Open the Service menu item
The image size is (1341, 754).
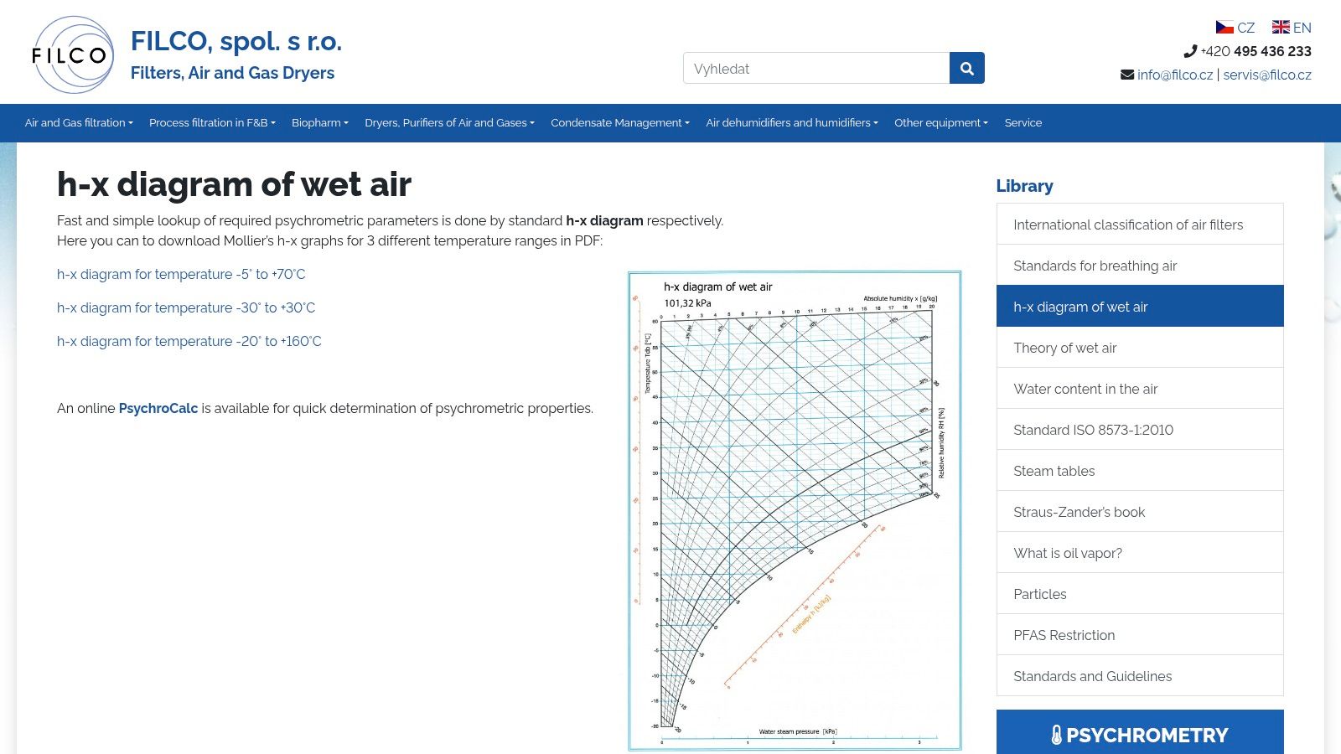point(1023,122)
